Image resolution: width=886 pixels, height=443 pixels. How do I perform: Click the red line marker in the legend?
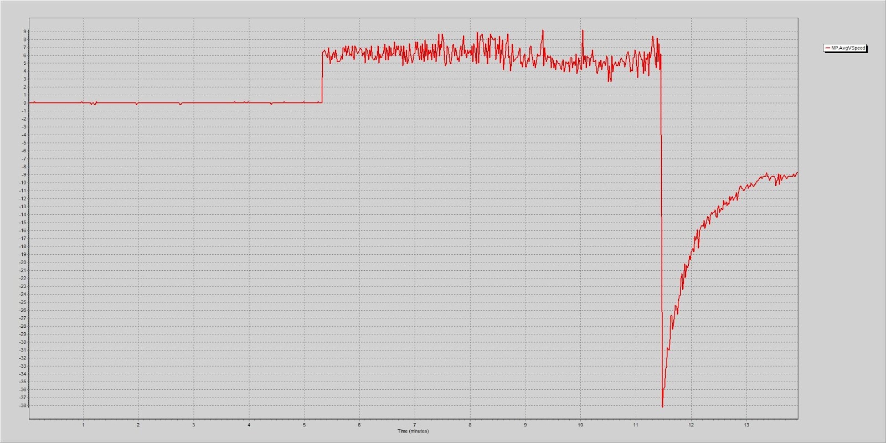click(827, 48)
